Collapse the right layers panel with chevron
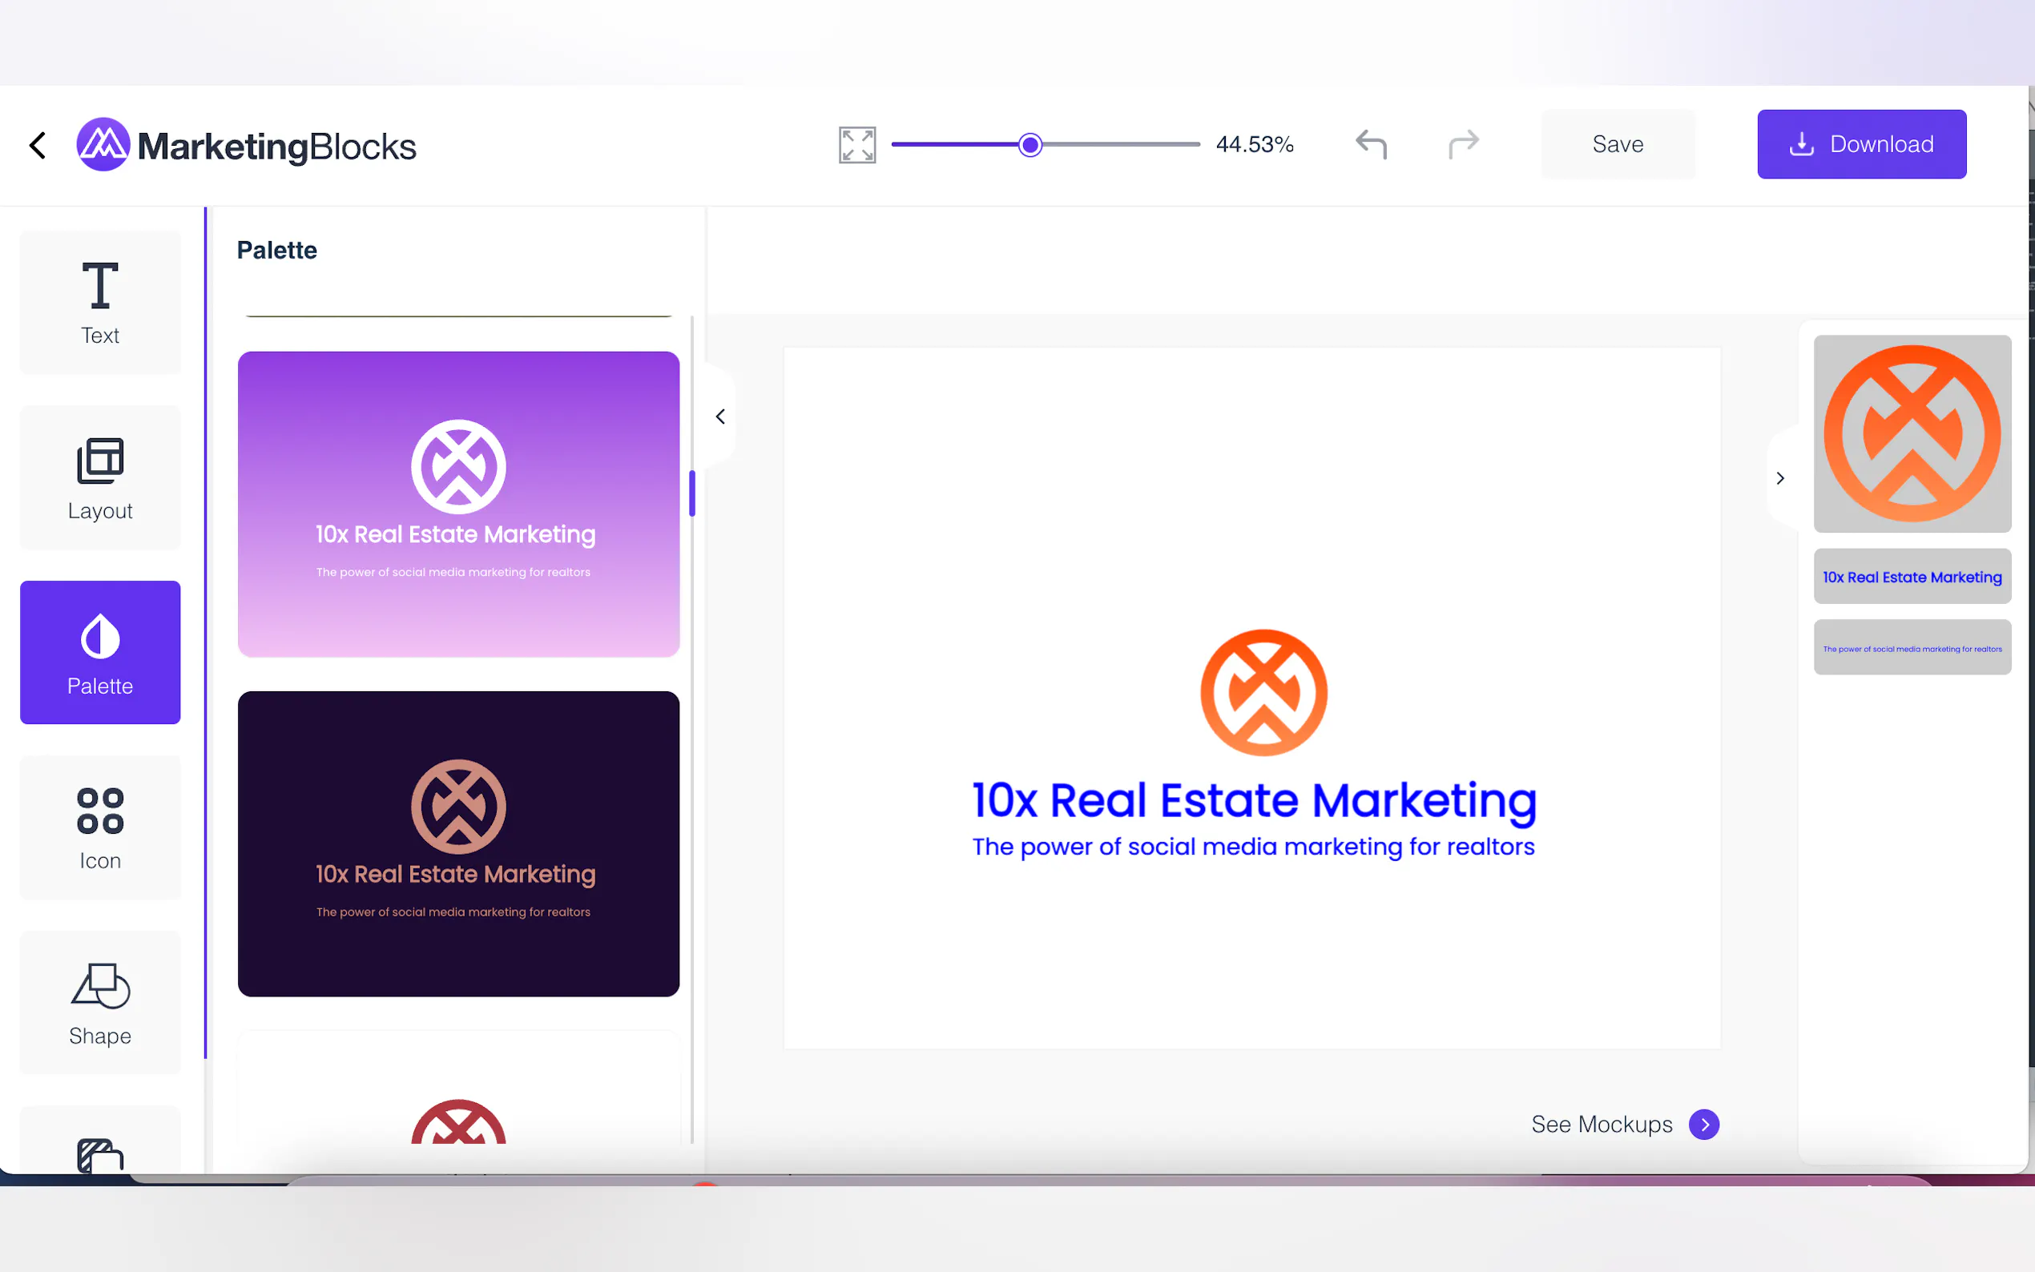Image resolution: width=2035 pixels, height=1272 pixels. (1779, 478)
